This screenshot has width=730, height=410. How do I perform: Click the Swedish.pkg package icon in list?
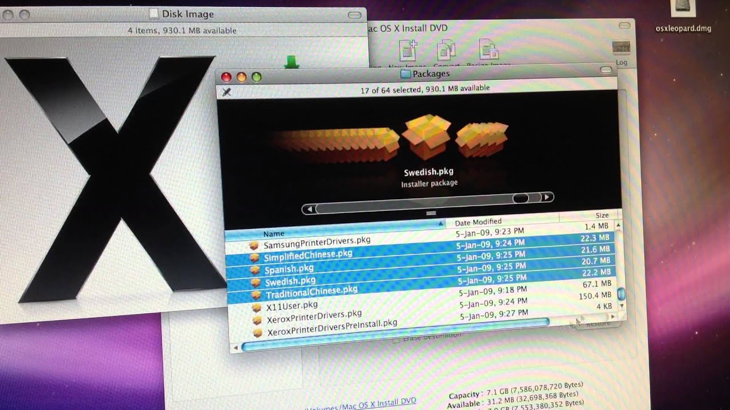[x=256, y=283]
